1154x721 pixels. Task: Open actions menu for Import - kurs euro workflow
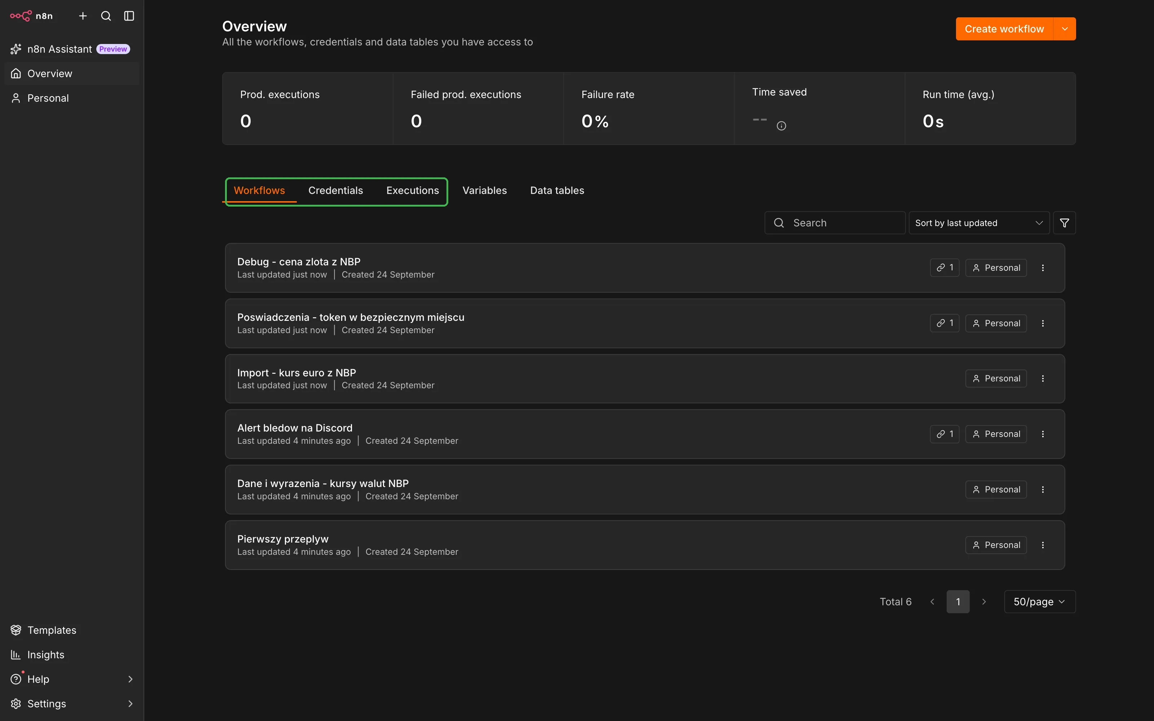tap(1043, 379)
